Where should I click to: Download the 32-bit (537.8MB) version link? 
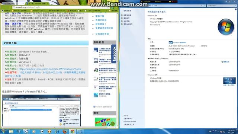click(x=30, y=73)
